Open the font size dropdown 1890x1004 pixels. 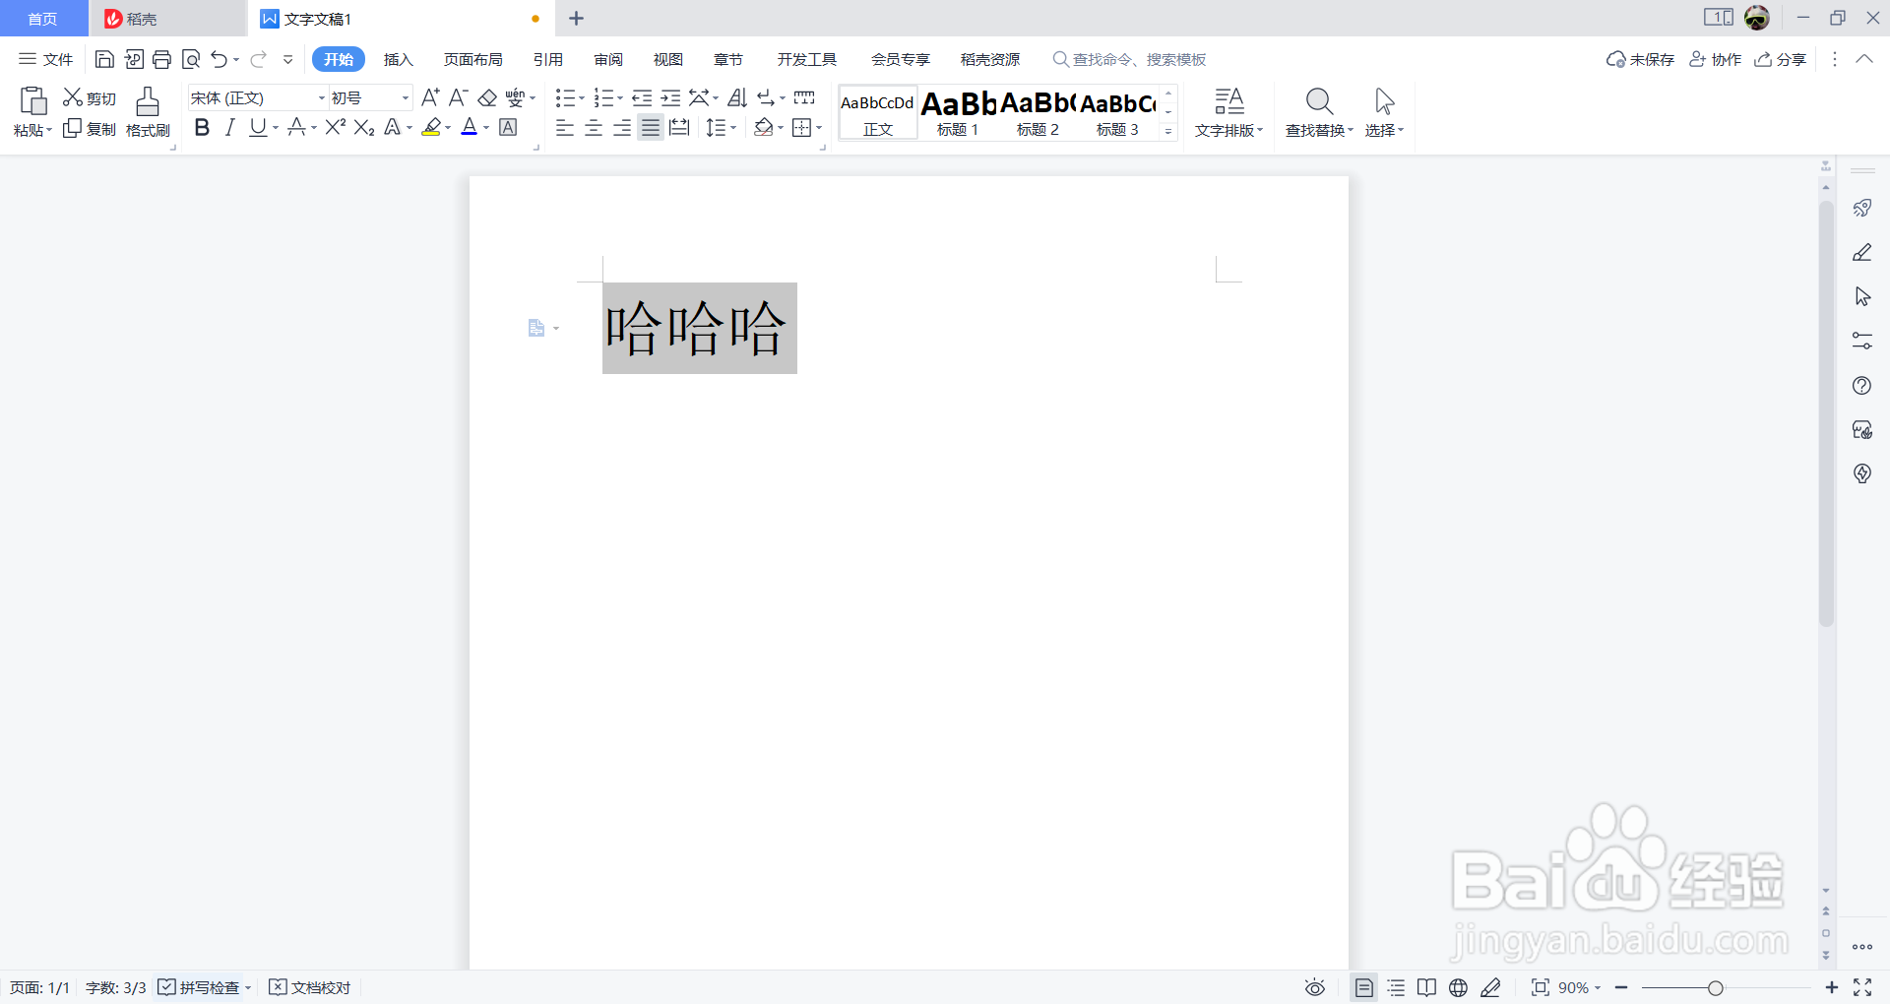click(x=405, y=97)
